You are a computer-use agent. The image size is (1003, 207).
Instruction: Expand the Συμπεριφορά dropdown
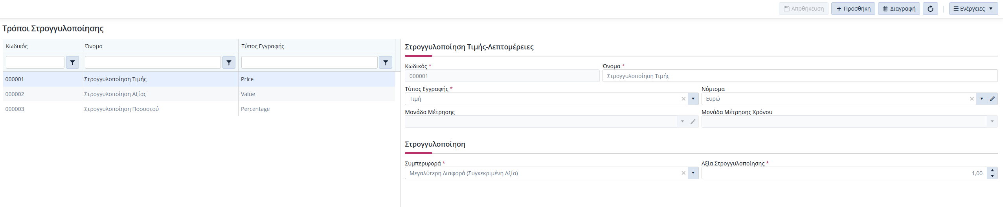click(x=693, y=173)
